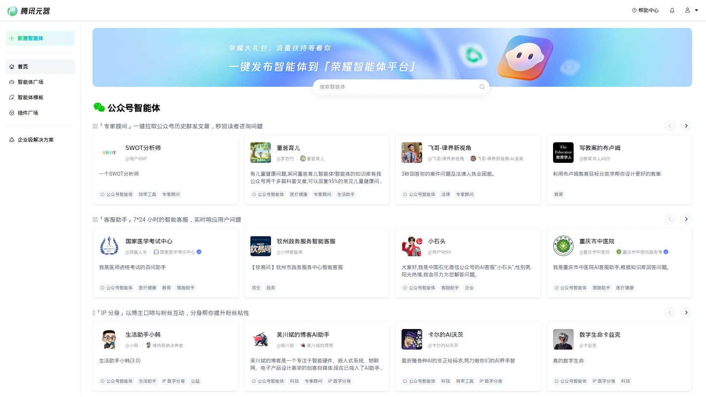Click the 新建智能体 button
Viewport: 706px width, 397px height.
(x=40, y=38)
